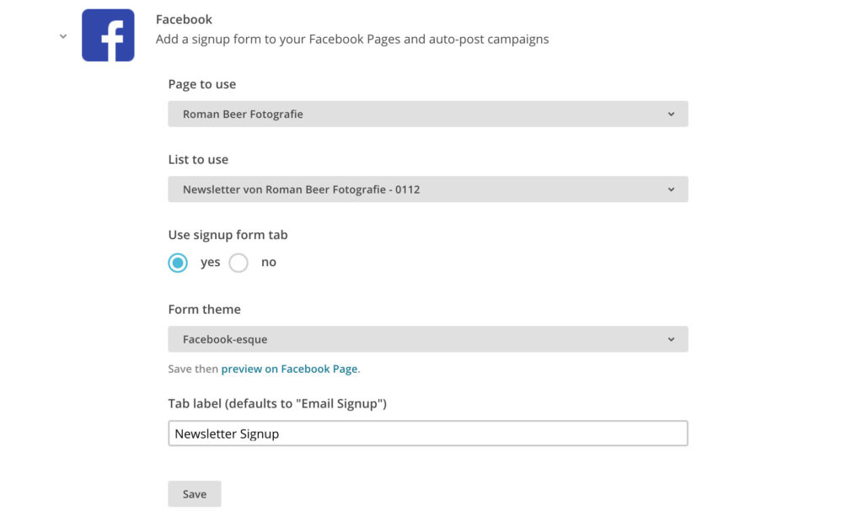
Task: Click the 'Form theme' label
Action: coord(204,310)
